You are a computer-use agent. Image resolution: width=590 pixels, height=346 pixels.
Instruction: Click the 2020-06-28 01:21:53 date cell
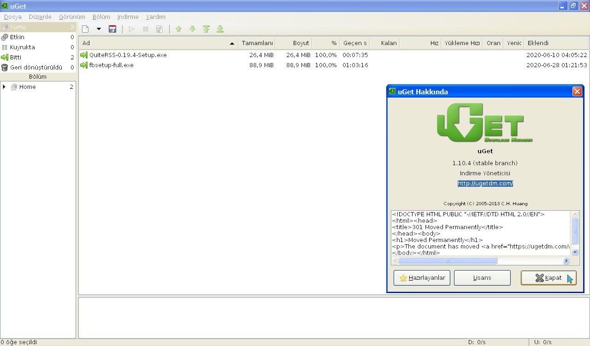click(557, 65)
